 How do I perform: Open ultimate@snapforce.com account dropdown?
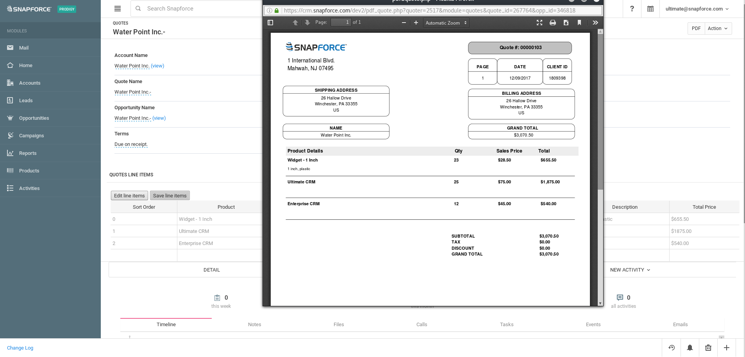[x=697, y=9]
